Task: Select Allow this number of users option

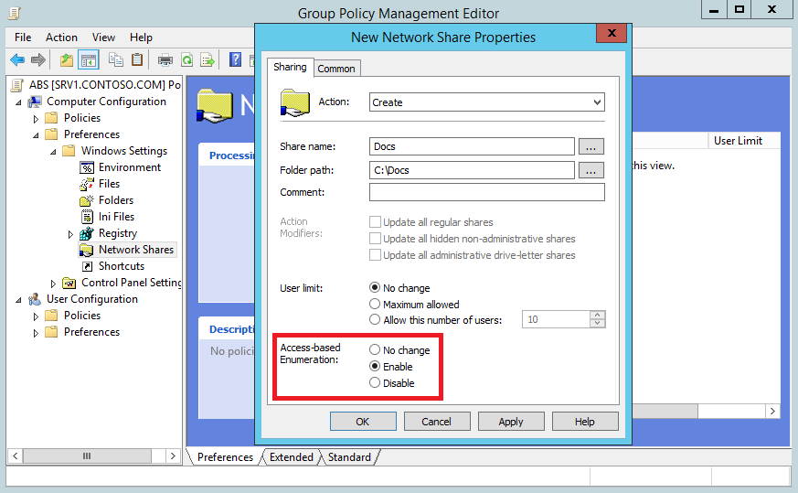Action: pyautogui.click(x=375, y=320)
